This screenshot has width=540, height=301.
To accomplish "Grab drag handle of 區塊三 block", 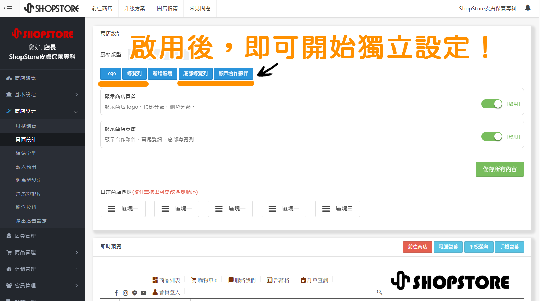I will pos(326,209).
